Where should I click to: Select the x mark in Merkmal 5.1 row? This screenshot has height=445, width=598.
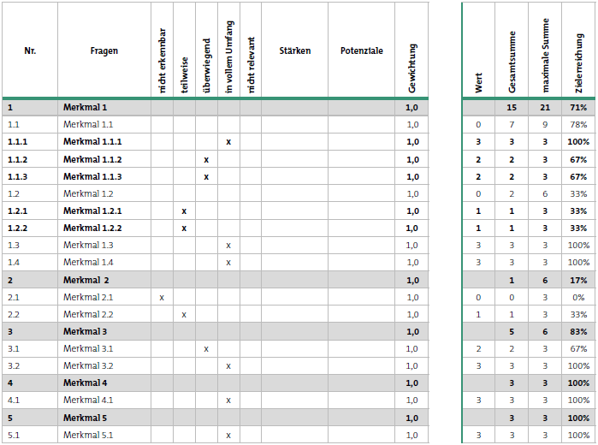tap(228, 436)
